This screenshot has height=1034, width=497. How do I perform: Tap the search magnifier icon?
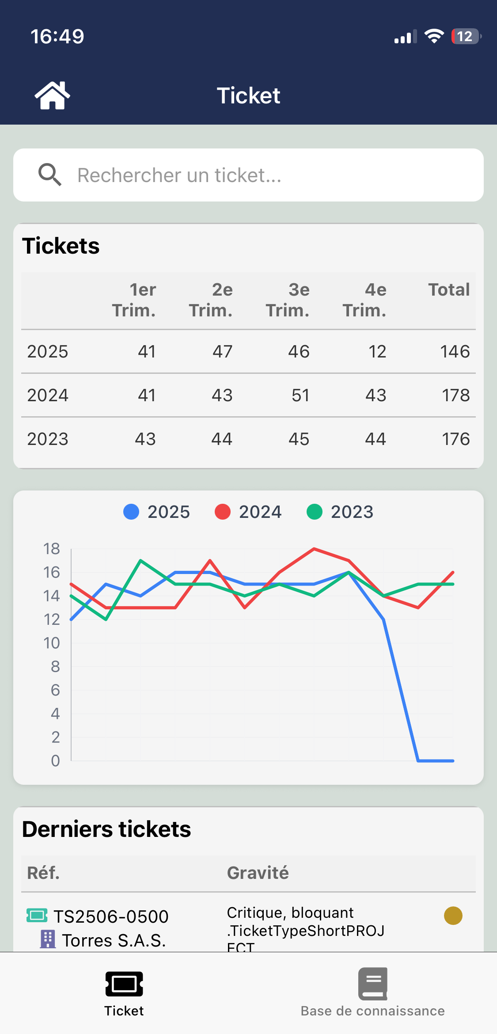pyautogui.click(x=49, y=175)
